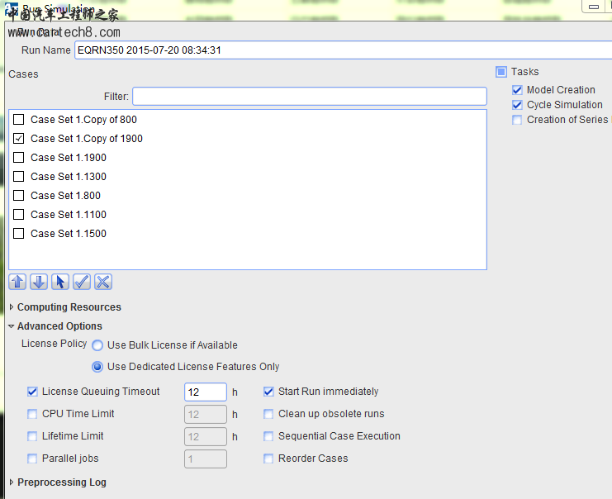Disable License Queuing Timeout
This screenshot has width=612, height=499.
point(32,392)
